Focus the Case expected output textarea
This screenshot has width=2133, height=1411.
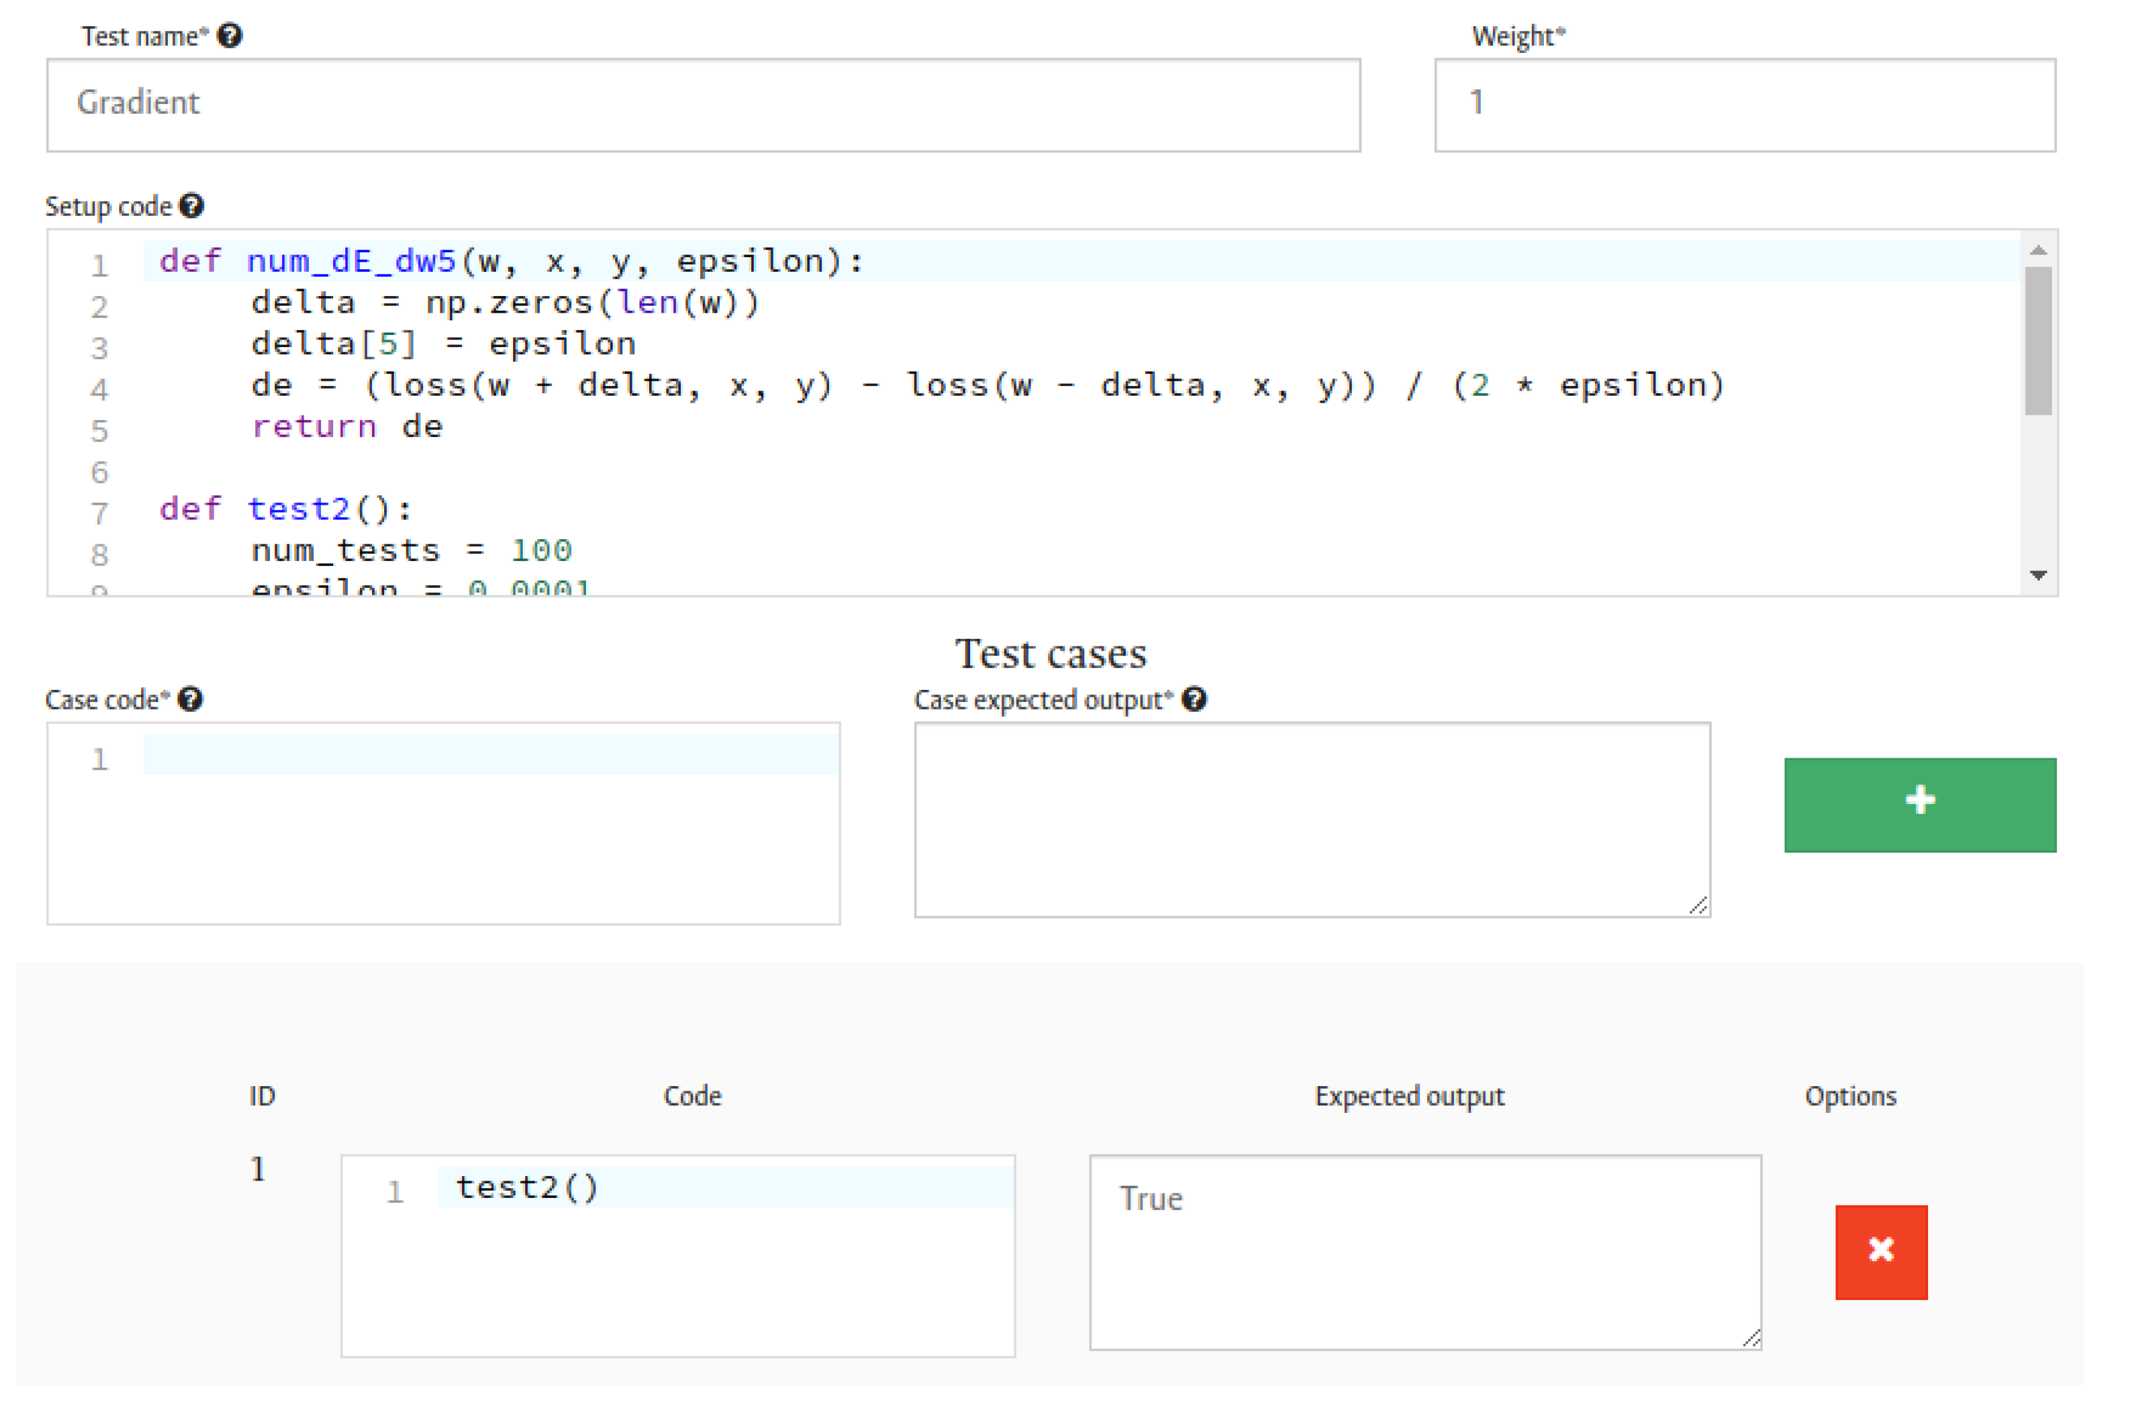point(1312,819)
